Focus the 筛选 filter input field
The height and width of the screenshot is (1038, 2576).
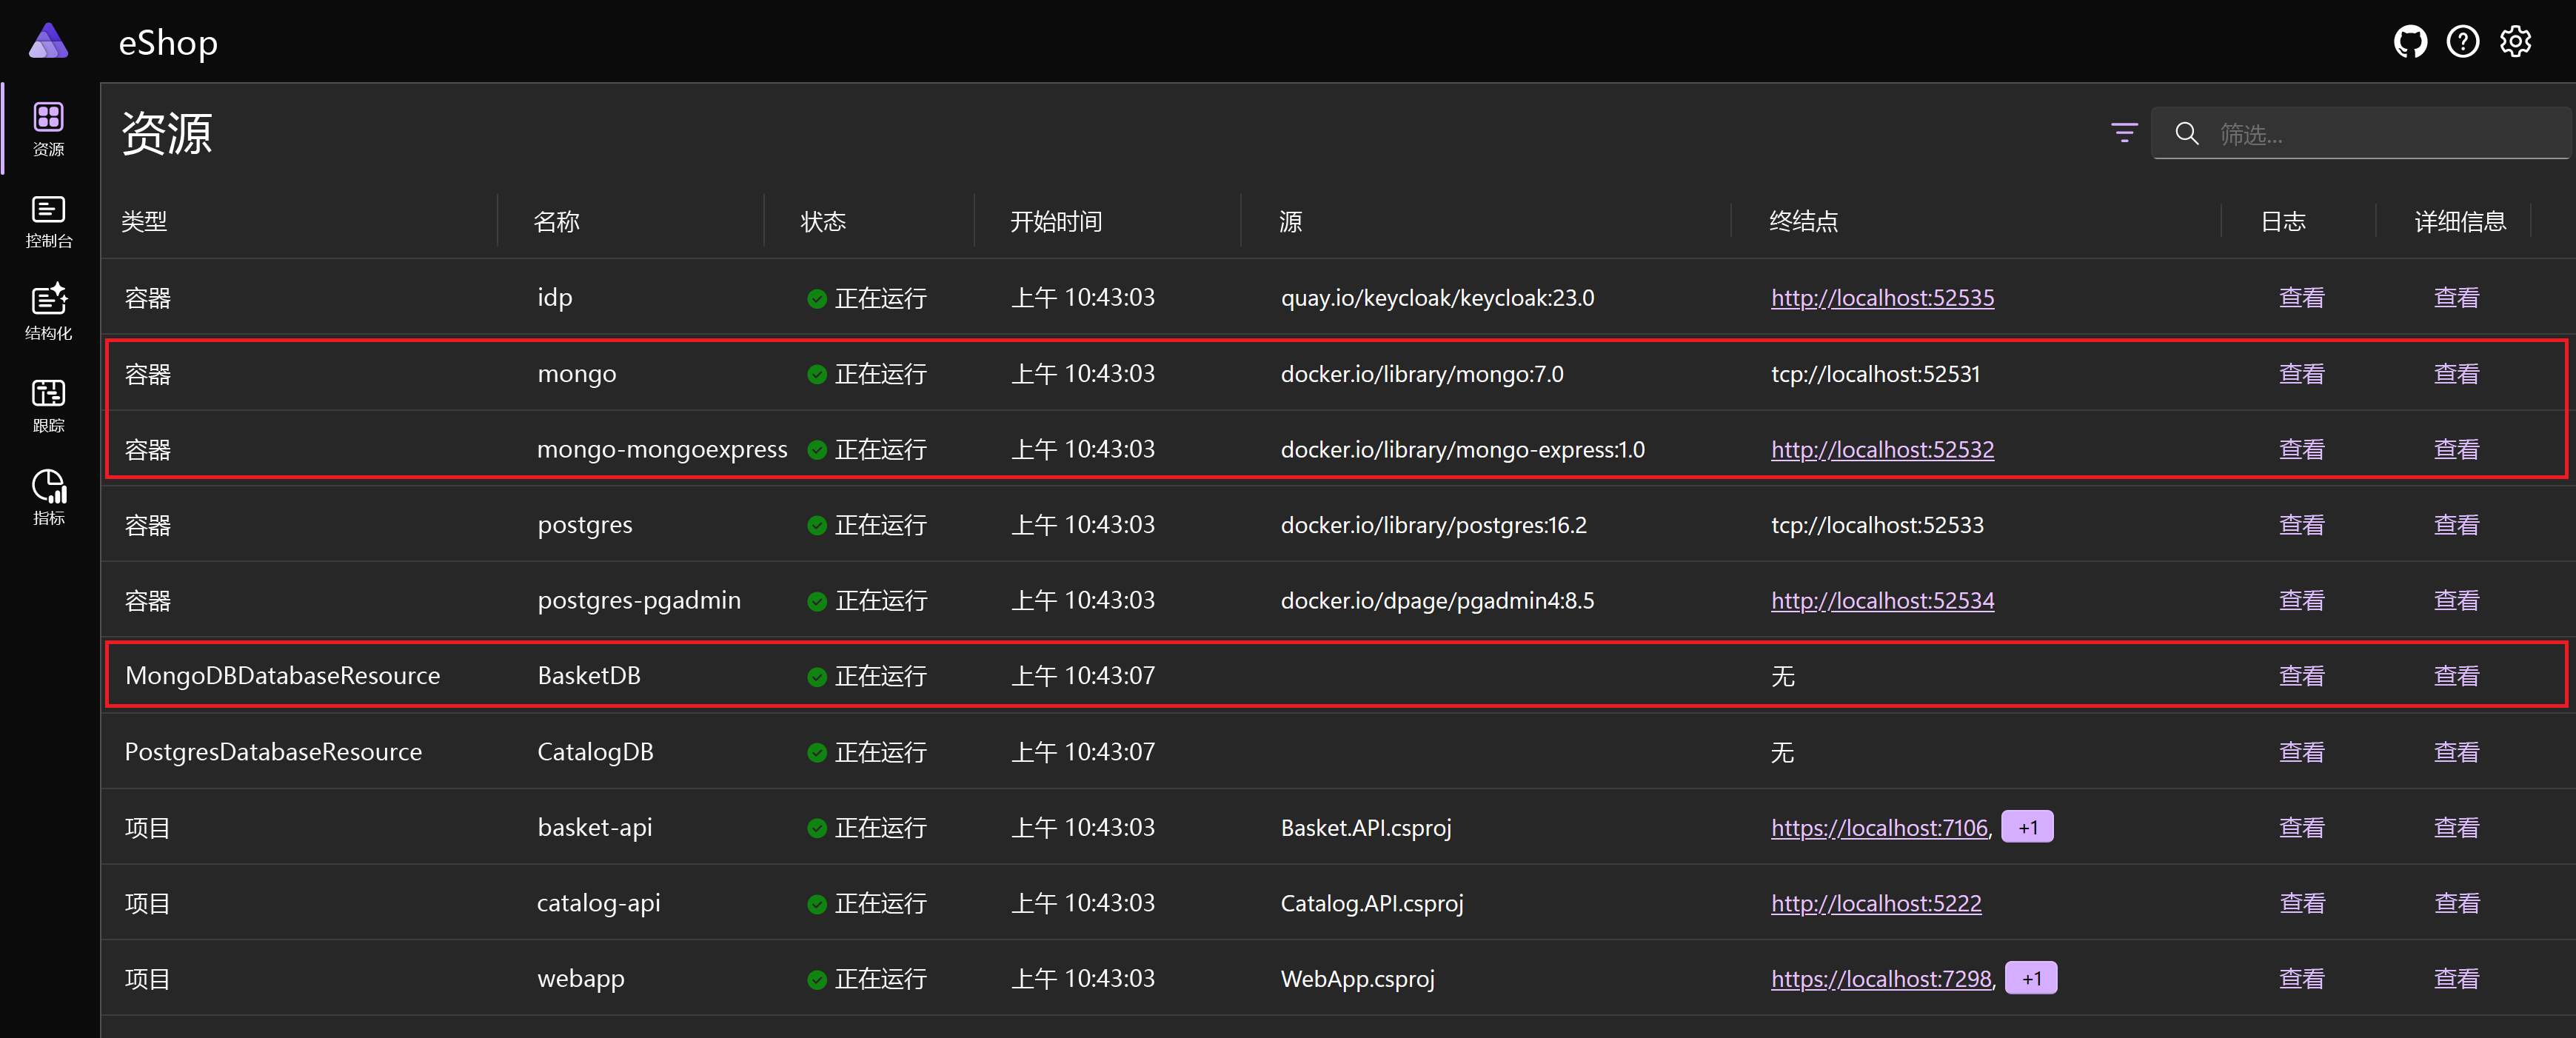(x=2361, y=134)
